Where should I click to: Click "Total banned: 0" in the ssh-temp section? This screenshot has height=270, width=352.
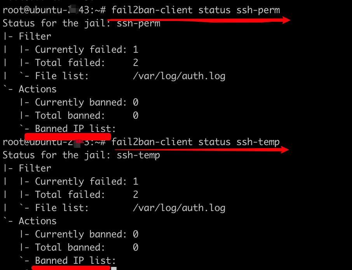point(86,247)
